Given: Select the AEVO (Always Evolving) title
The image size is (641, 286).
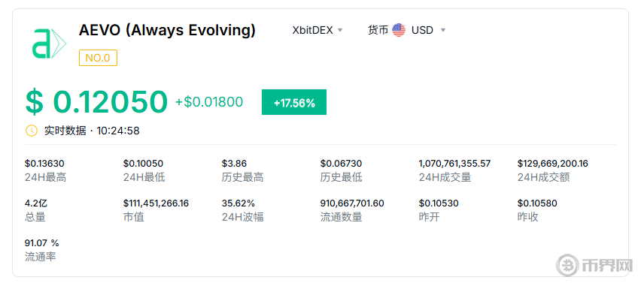Looking at the screenshot, I should click(167, 30).
